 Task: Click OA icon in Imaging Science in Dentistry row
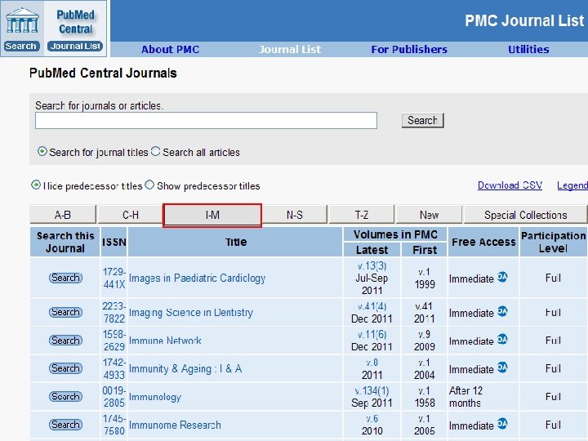502,311
